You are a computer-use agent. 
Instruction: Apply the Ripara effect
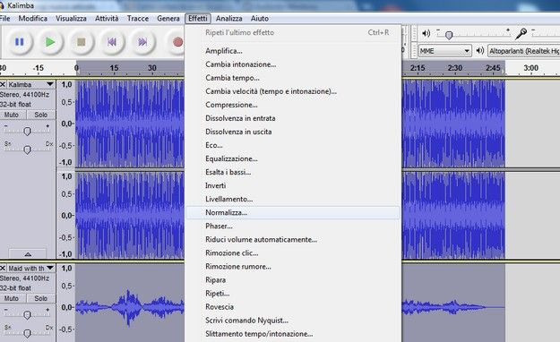(x=293, y=280)
